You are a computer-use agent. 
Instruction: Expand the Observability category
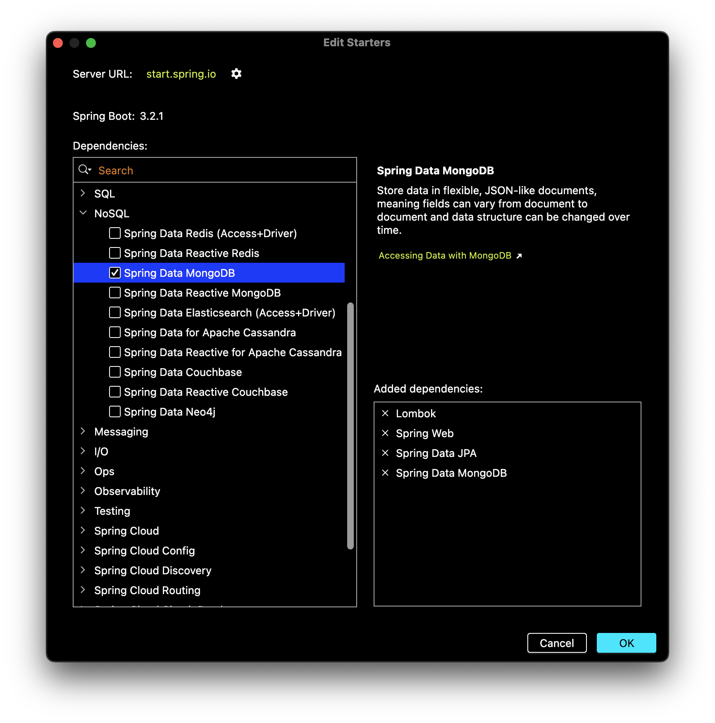tap(83, 490)
